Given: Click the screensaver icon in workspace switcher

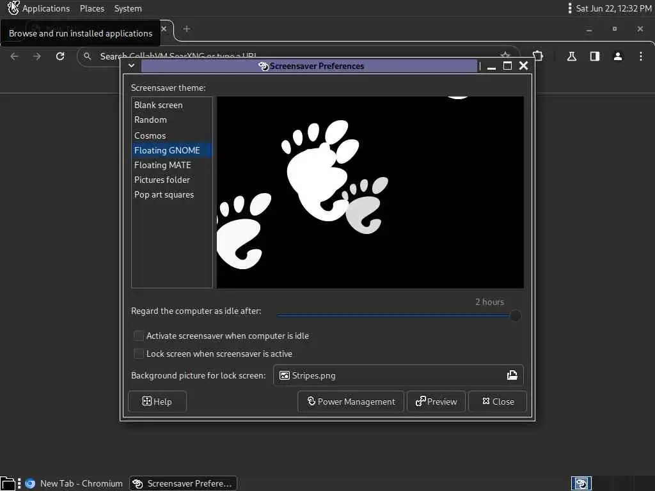Looking at the screenshot, I should tap(581, 483).
